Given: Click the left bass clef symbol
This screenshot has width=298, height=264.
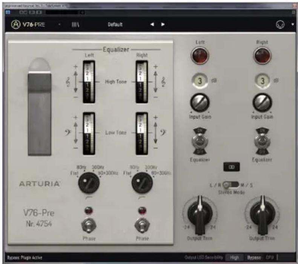Looking at the screenshot, I should [x=68, y=133].
